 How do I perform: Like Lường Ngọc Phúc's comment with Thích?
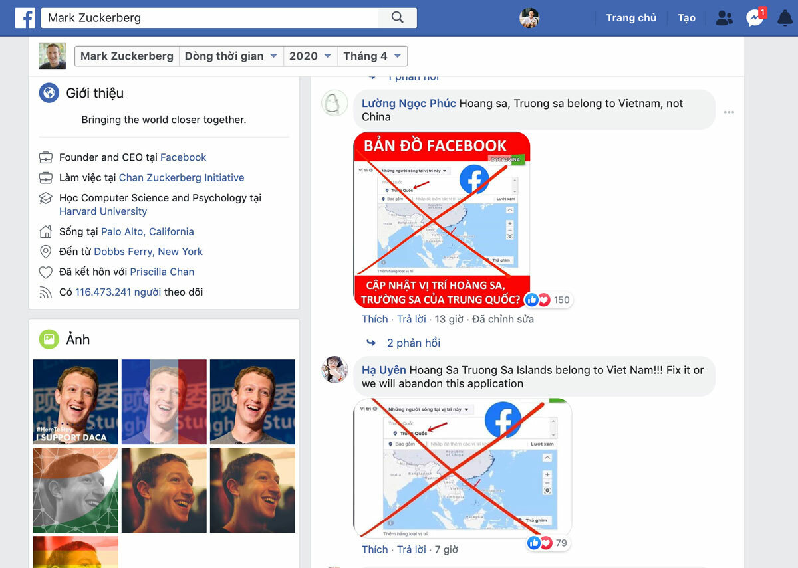[375, 319]
